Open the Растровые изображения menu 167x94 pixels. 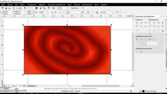pos(57,5)
